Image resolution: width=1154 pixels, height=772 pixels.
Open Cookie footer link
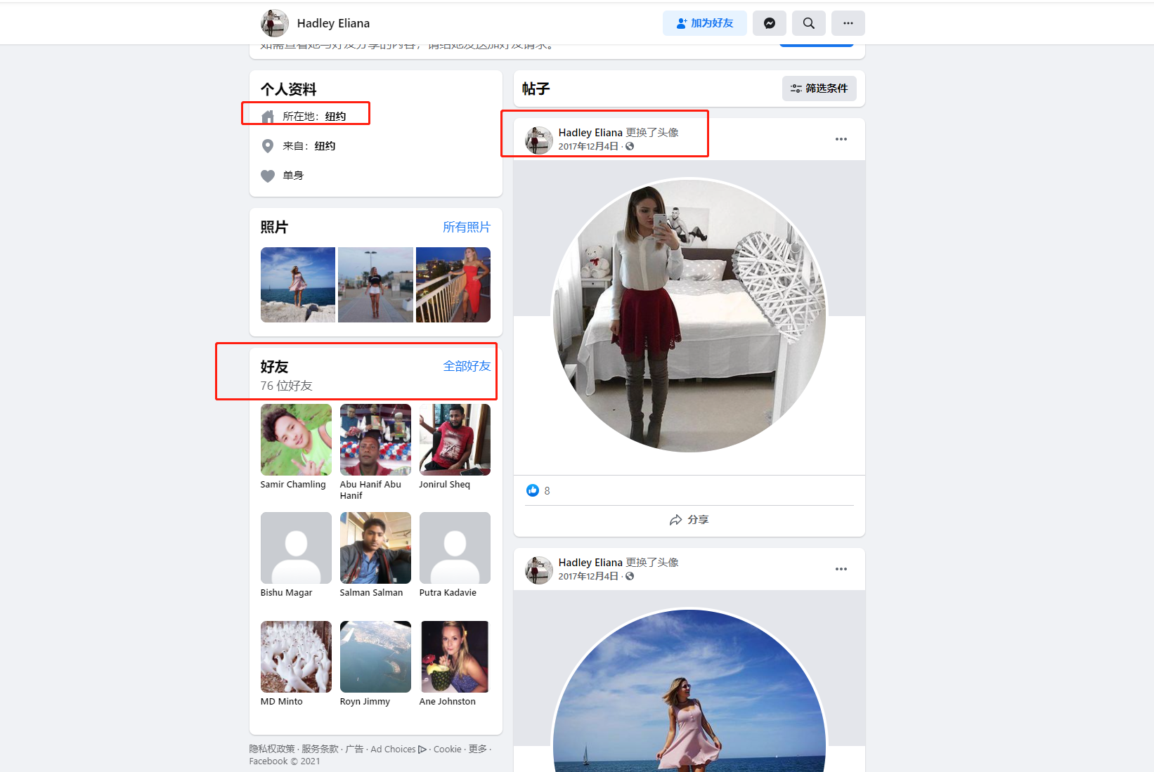448,750
